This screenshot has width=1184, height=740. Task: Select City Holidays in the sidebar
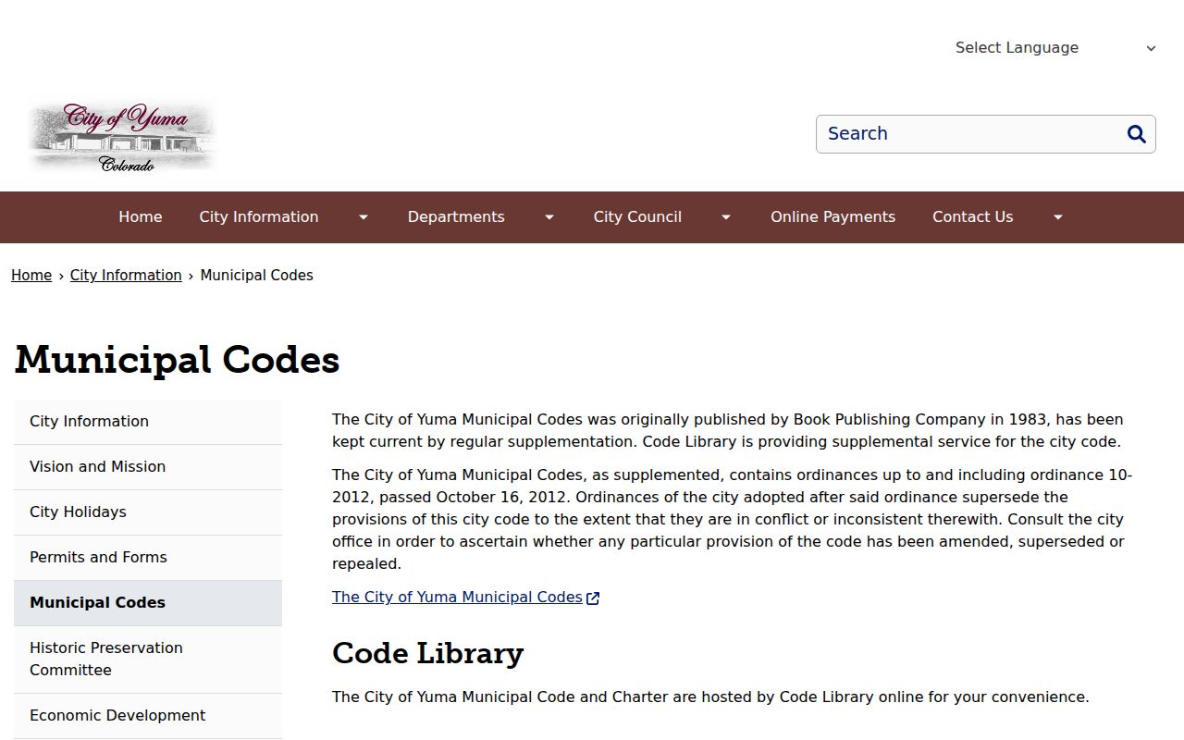(148, 512)
